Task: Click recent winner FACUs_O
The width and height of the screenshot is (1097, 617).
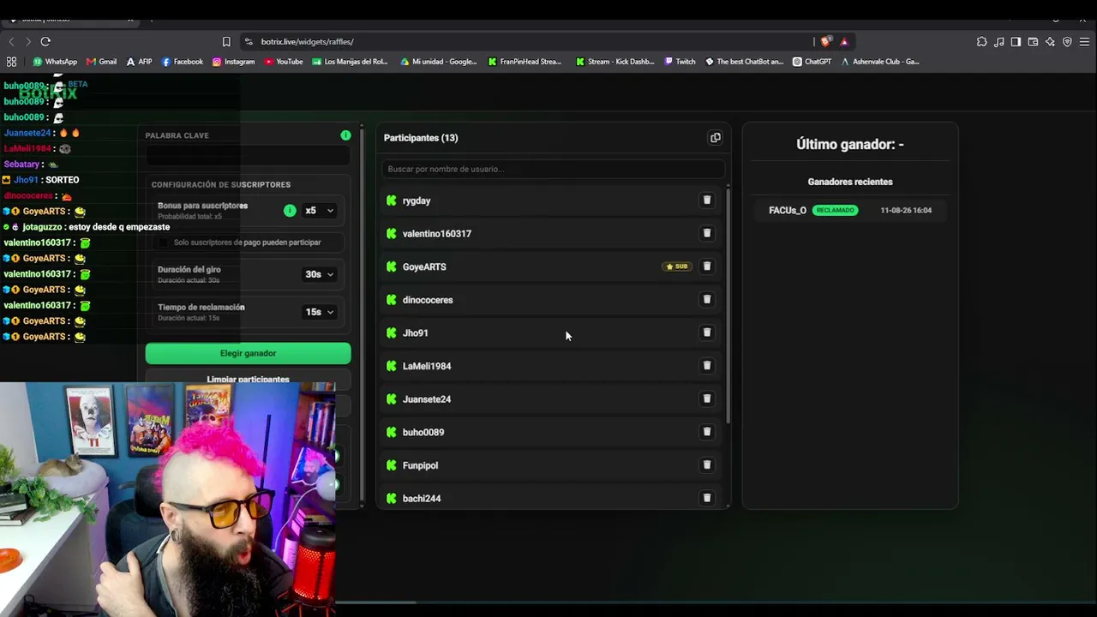Action: (x=788, y=210)
